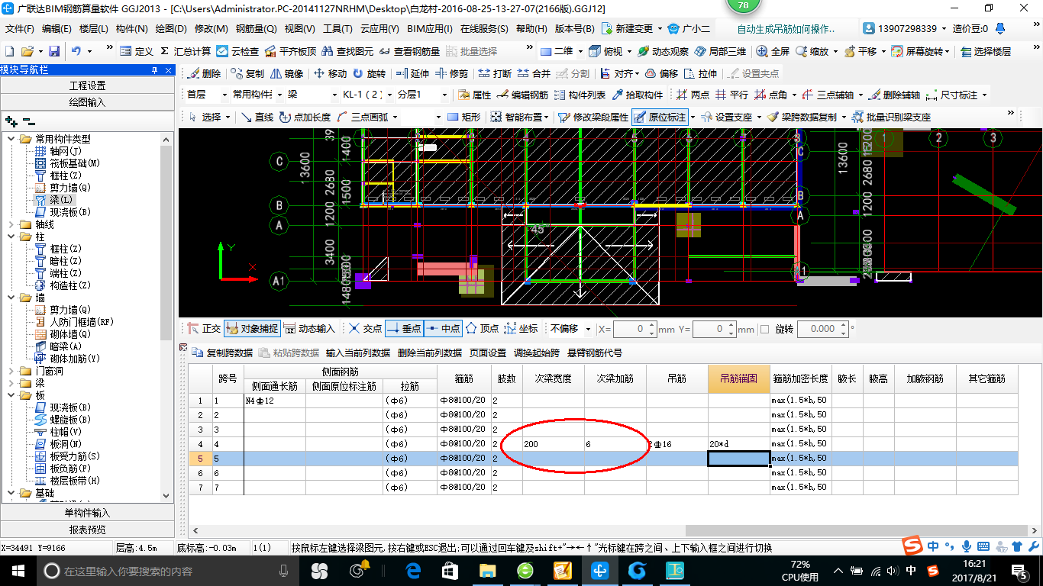Screen dimensions: 1043x586
Task: Click 删除当前列数据 delete column data
Action: [x=430, y=353]
